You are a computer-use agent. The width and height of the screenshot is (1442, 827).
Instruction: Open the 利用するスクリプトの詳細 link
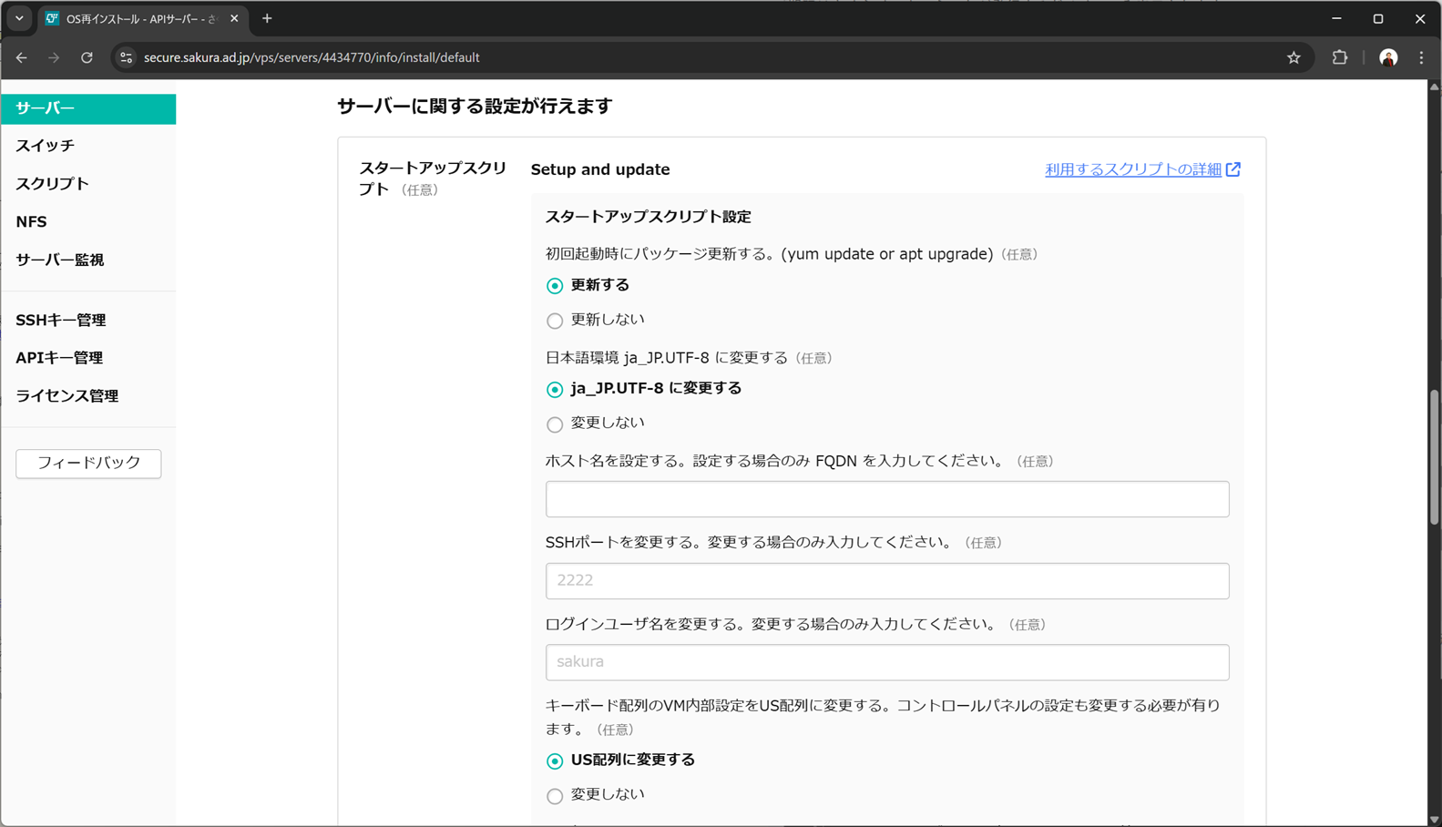coord(1132,169)
